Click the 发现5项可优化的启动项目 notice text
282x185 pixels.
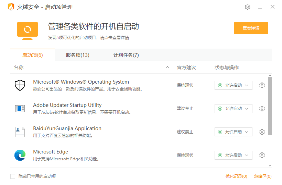(88, 38)
